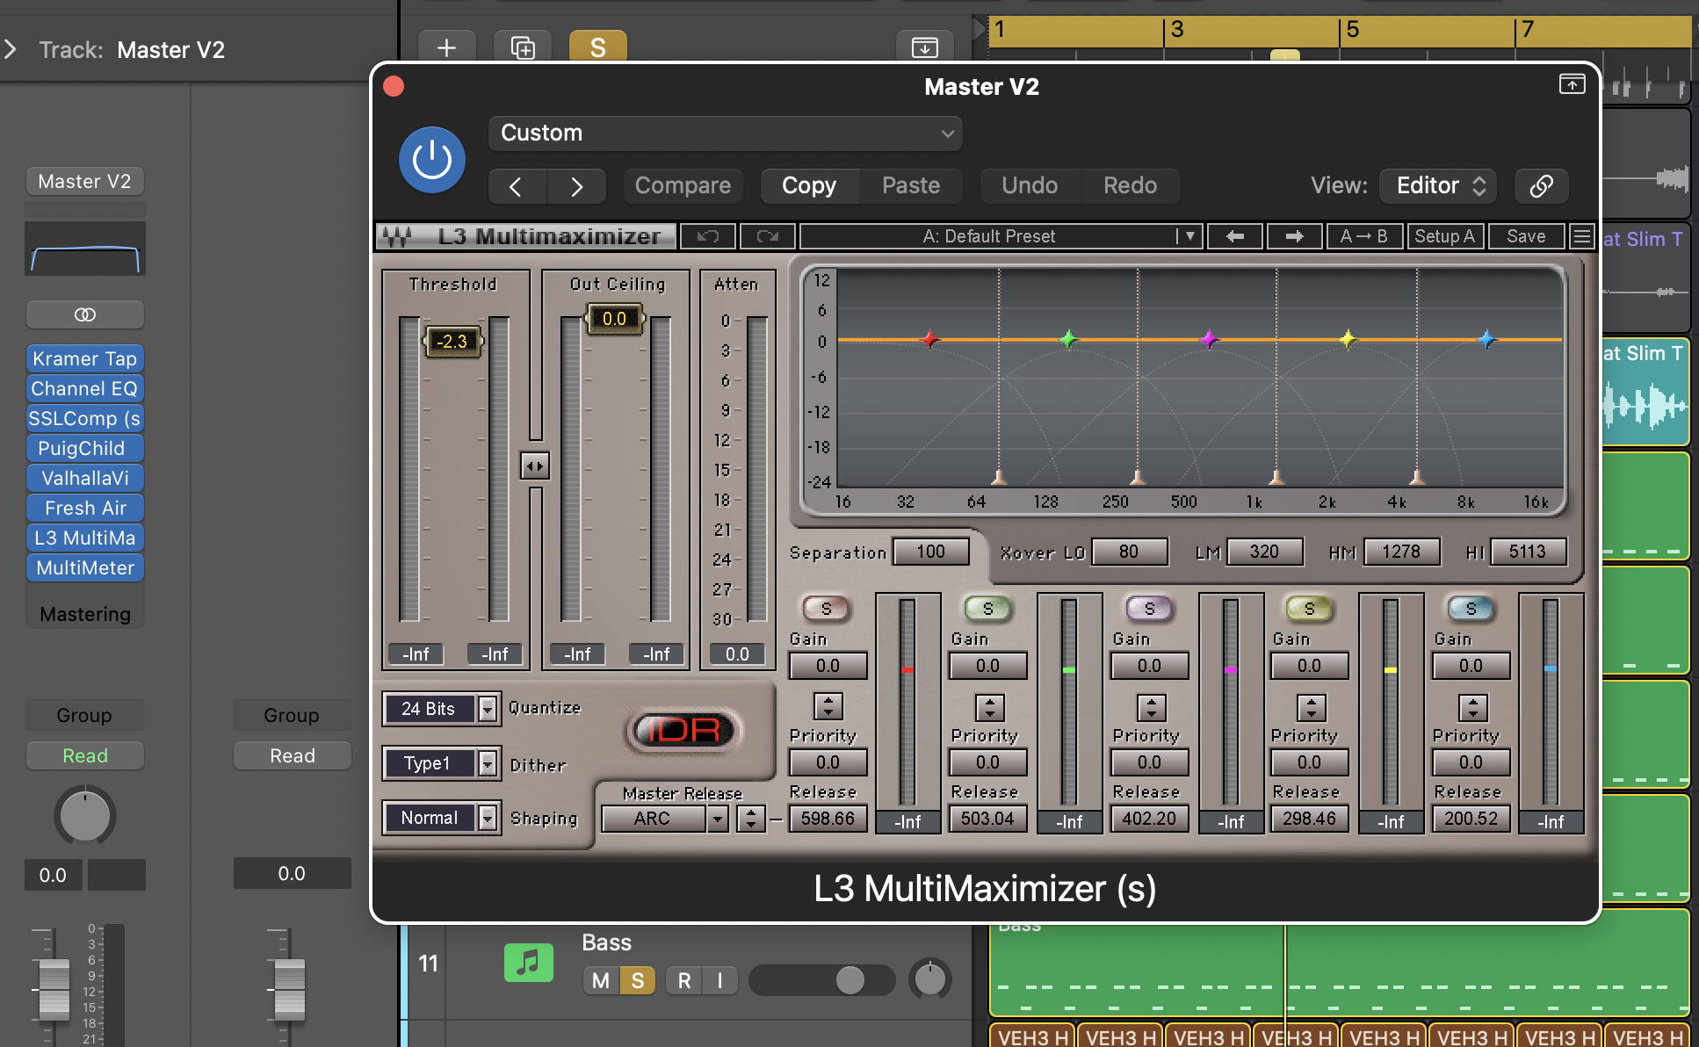Open plugin window expand icon top right

1572,84
